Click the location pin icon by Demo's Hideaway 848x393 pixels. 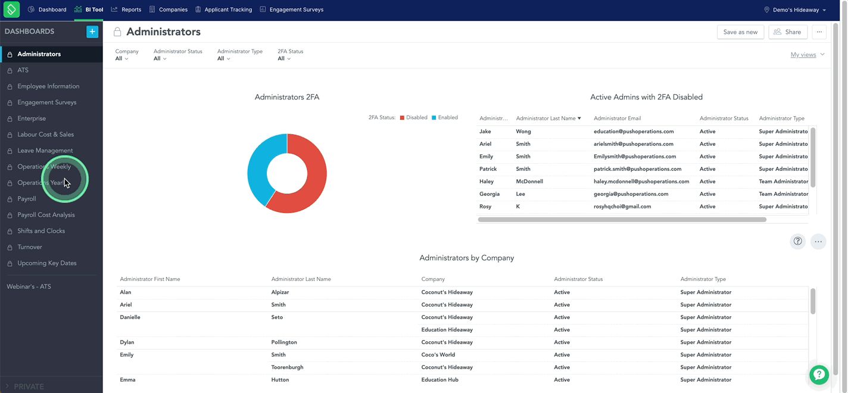[x=767, y=10]
